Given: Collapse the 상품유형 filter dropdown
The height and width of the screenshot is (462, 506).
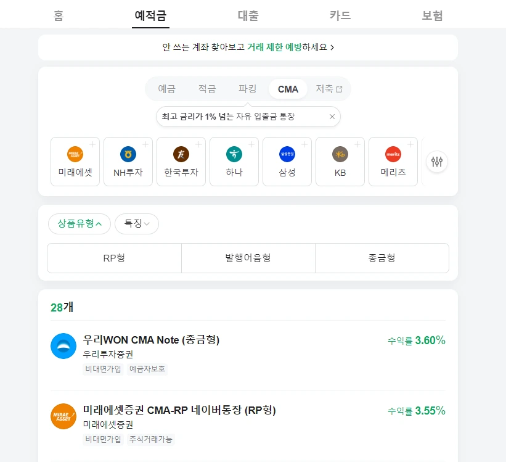Looking at the screenshot, I should tap(80, 223).
